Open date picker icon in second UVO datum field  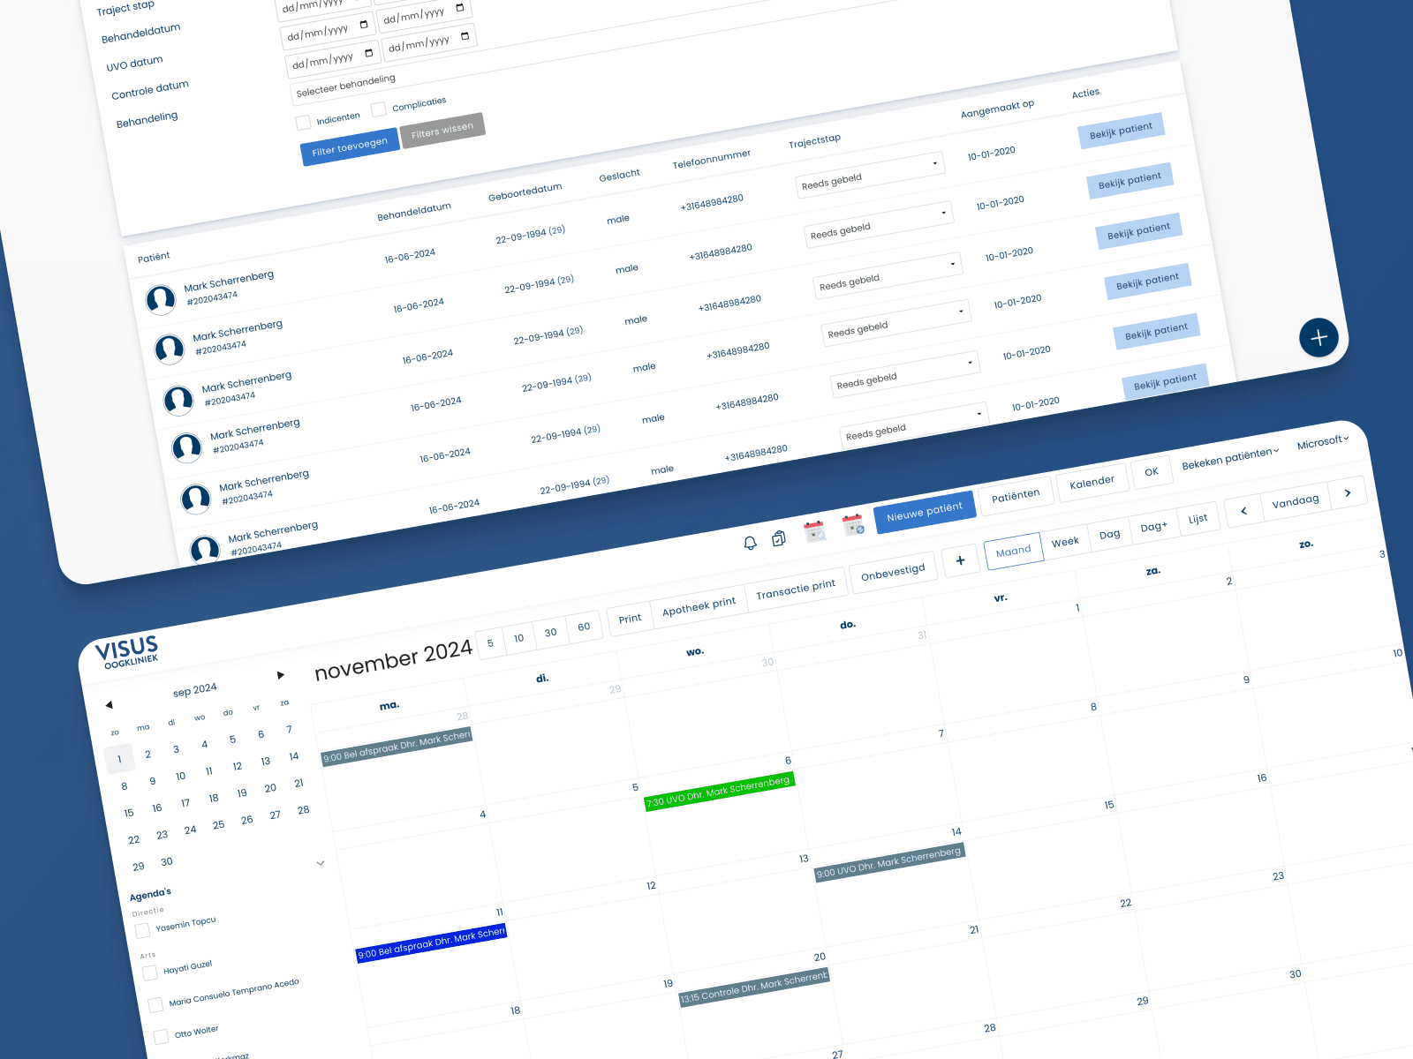click(460, 8)
